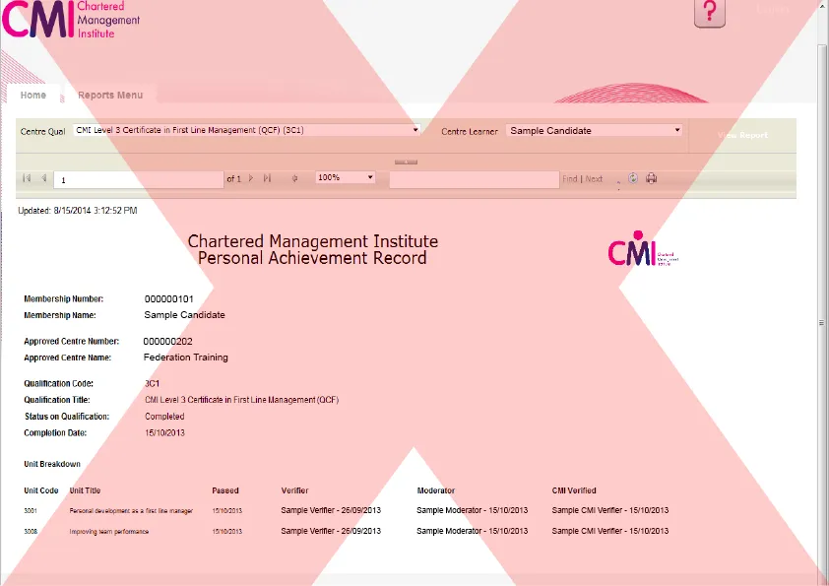This screenshot has width=829, height=586.
Task: Switch to the Home tab
Action: click(x=33, y=96)
